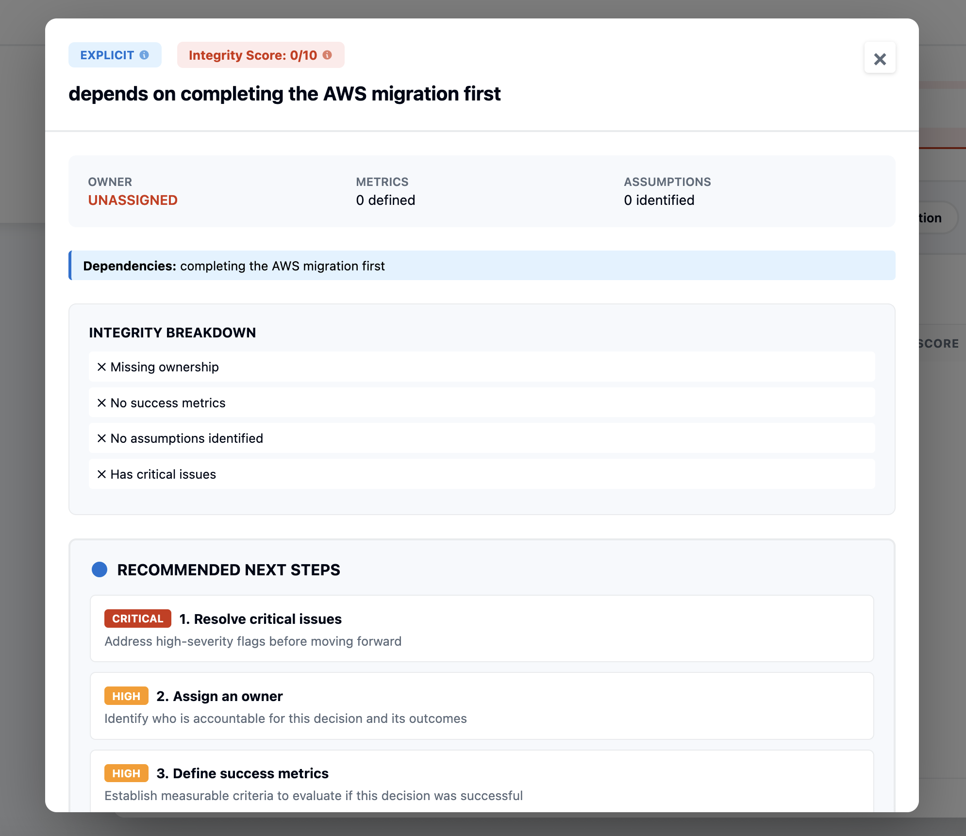Viewport: 966px width, 836px height.
Task: Click the UNASSIGNED owner value
Action: pos(133,200)
